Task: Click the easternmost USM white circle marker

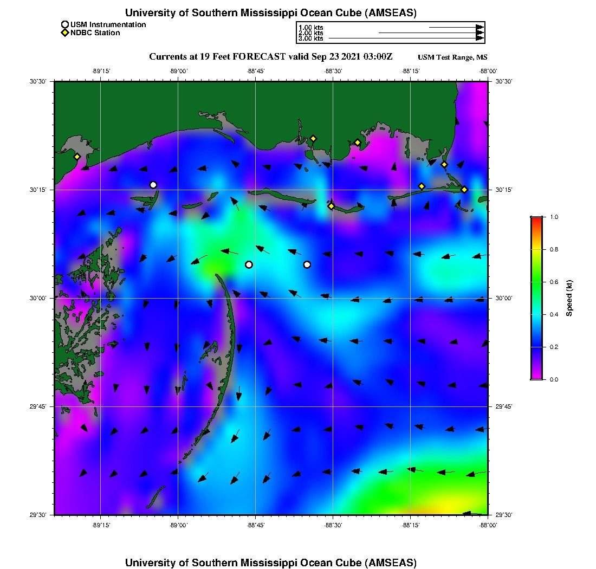Action: pyautogui.click(x=307, y=264)
